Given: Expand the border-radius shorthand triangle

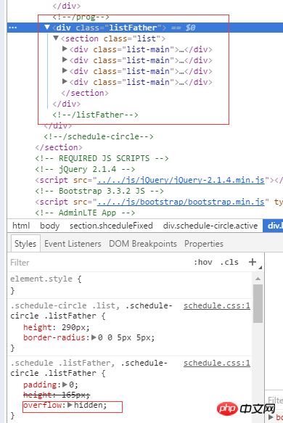Looking at the screenshot, I should [x=94, y=337].
